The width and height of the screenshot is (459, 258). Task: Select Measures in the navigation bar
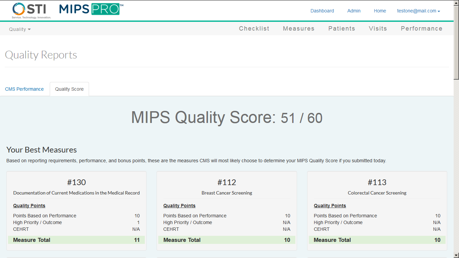coord(298,29)
